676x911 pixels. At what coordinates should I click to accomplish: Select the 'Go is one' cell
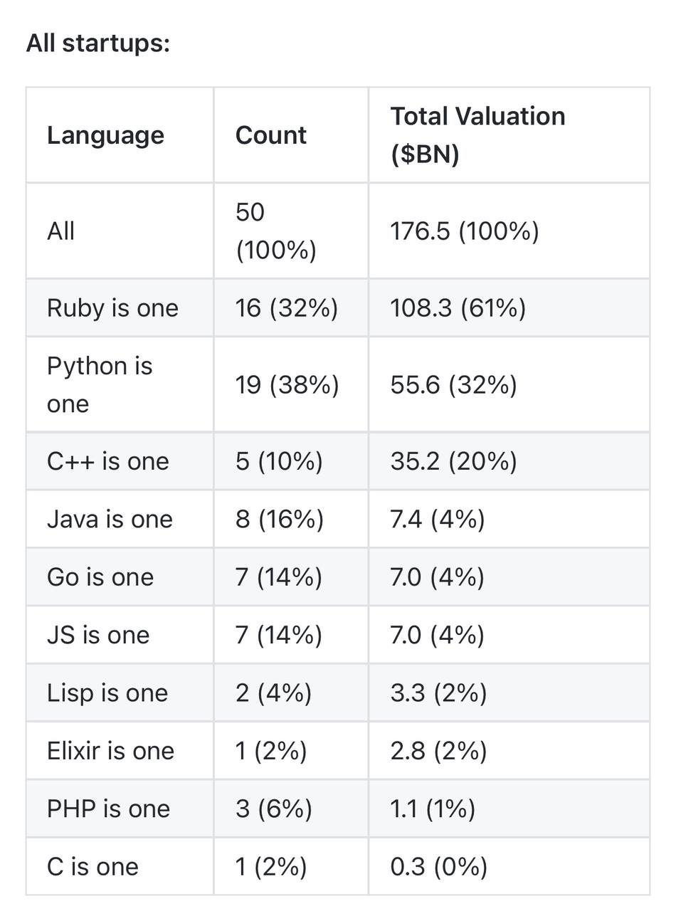tap(100, 577)
